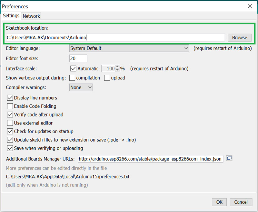Open the Additional Boards Manager URLs editor icon
258x212 pixels.
coord(229,158)
